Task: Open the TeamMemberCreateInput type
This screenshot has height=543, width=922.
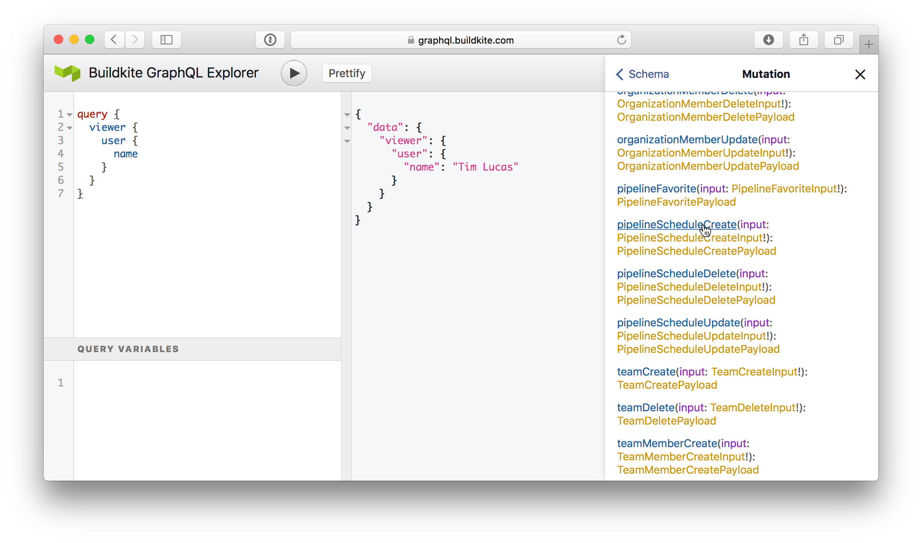Action: 681,457
